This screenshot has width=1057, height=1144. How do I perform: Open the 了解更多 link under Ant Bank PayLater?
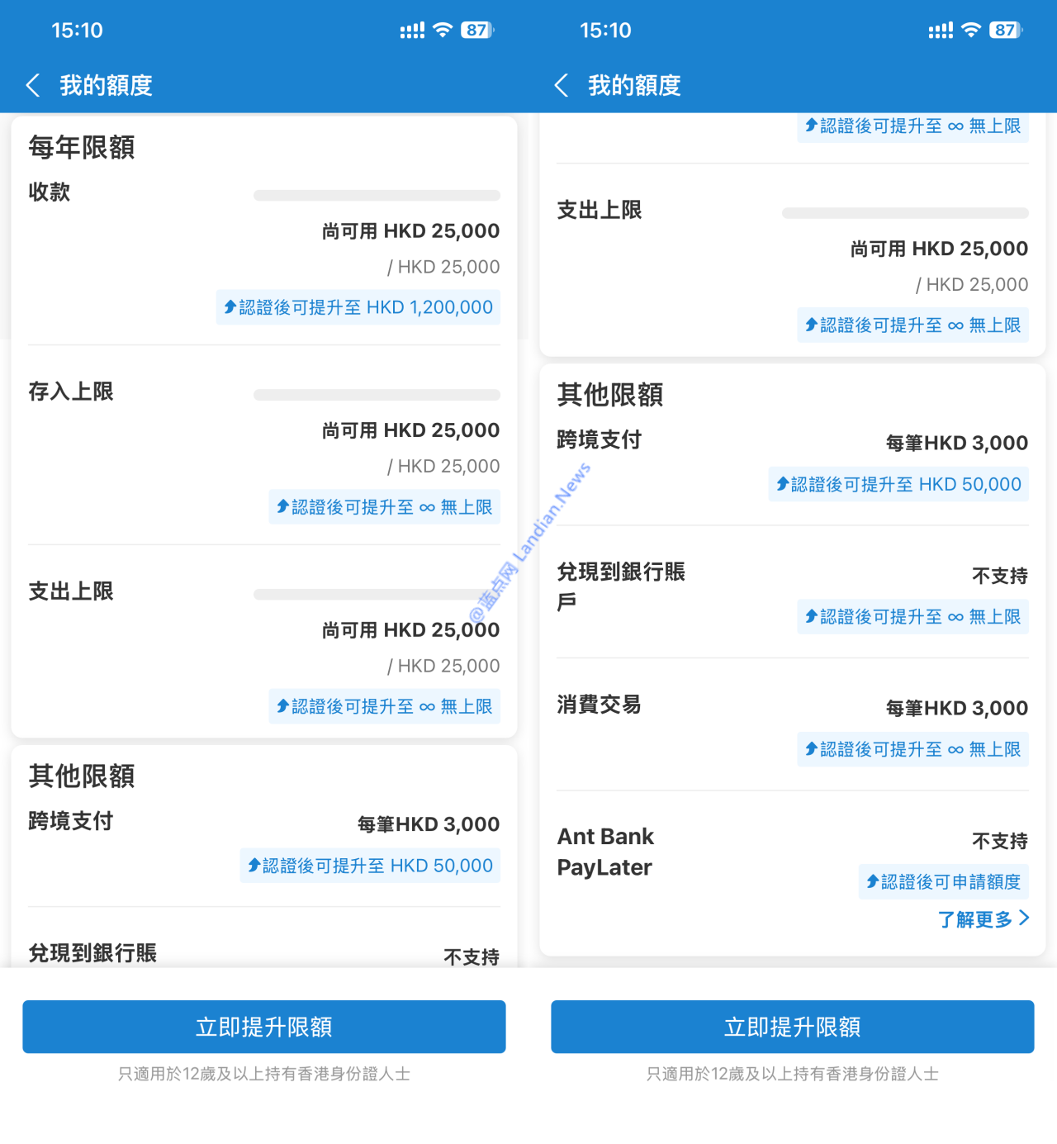(975, 919)
